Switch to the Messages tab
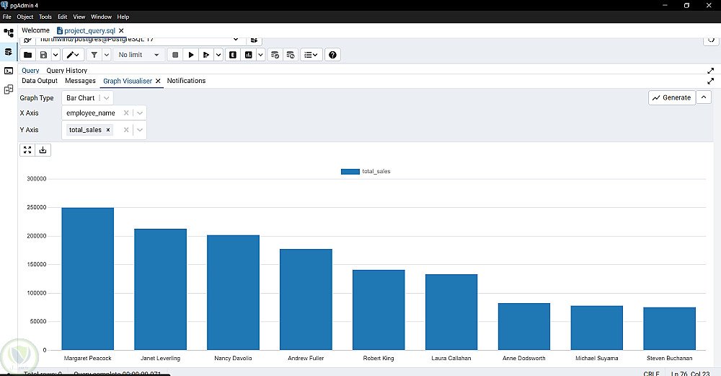Image resolution: width=721 pixels, height=376 pixels. pos(81,81)
